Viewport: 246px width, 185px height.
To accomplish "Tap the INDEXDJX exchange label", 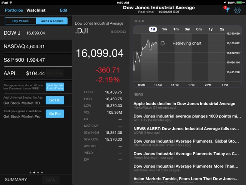I will click(119, 32).
